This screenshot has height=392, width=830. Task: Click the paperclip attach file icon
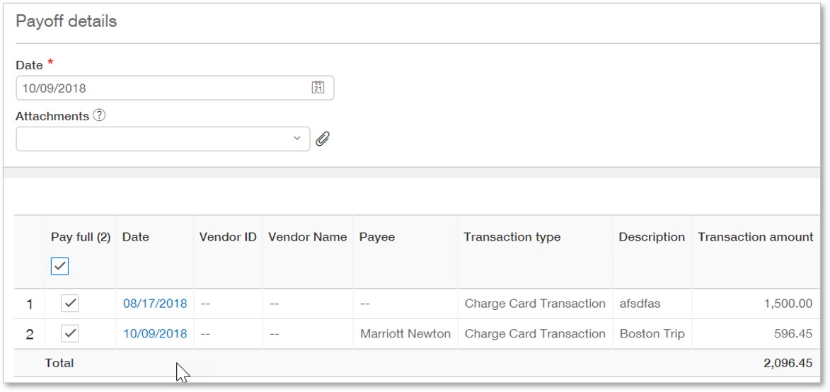[323, 139]
